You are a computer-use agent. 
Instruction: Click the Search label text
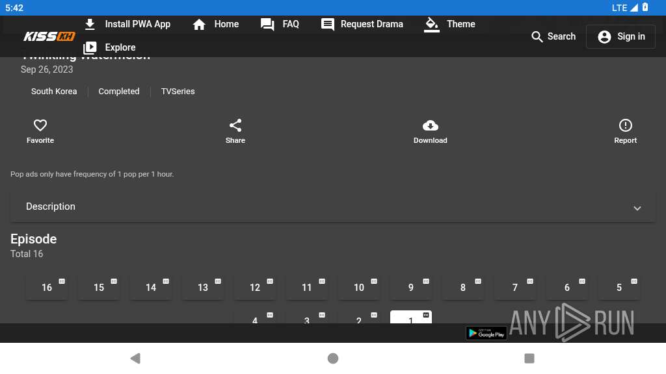[x=561, y=36]
